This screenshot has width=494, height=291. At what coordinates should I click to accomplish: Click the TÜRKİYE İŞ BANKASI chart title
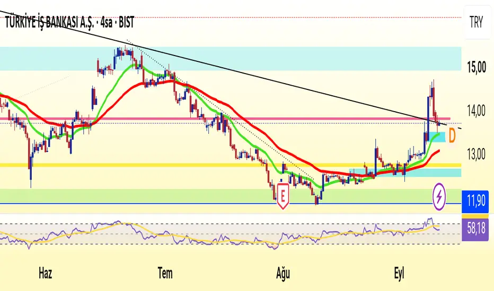coord(69,22)
